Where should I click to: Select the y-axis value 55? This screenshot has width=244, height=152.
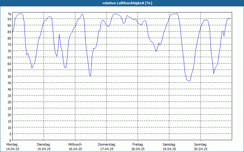tap(9, 70)
